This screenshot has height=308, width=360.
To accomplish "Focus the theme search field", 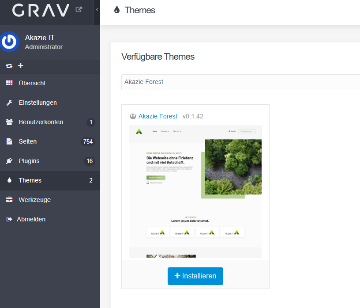I will click(240, 82).
